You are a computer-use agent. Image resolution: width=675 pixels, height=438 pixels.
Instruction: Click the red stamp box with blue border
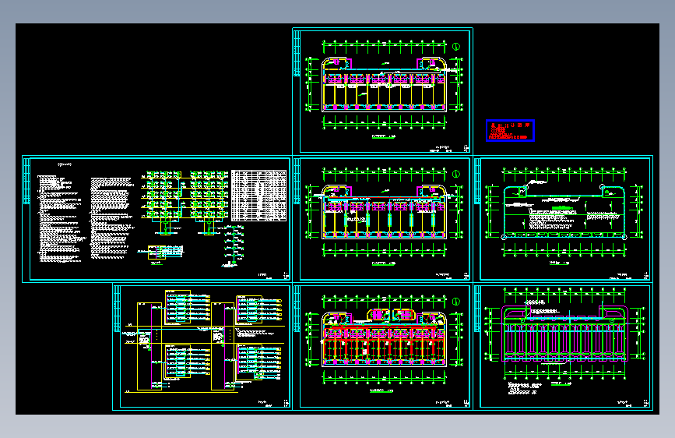510,131
